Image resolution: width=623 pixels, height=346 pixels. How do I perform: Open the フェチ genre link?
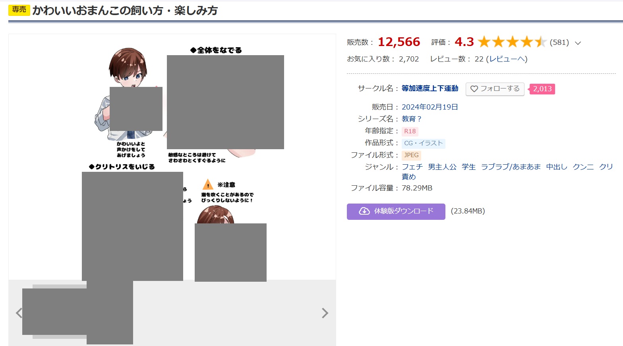(x=412, y=167)
